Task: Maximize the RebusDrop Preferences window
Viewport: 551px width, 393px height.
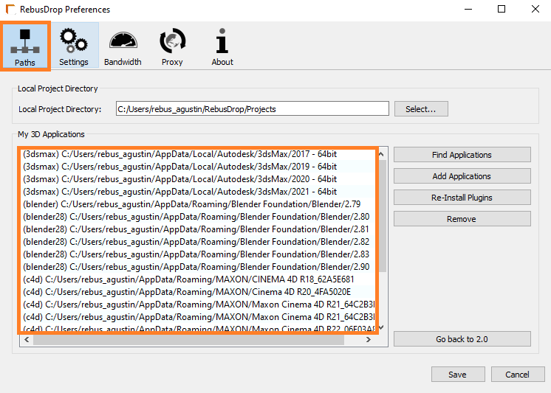Action: tap(502, 9)
